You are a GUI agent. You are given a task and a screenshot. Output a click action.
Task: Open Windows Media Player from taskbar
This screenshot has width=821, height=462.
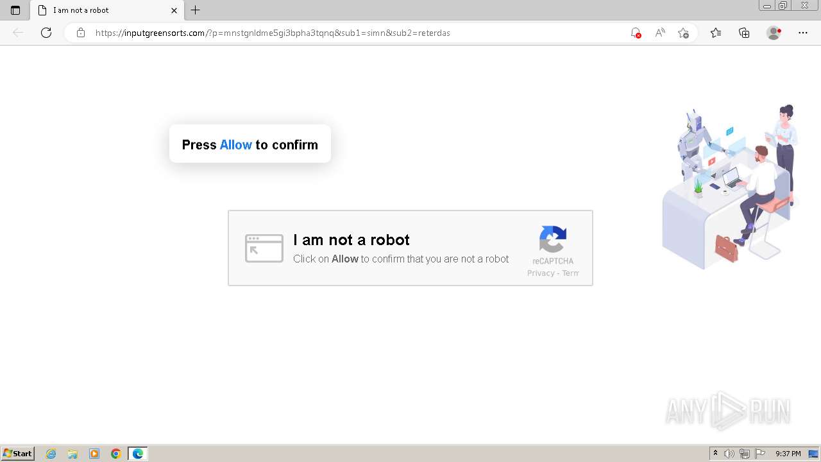pos(94,454)
